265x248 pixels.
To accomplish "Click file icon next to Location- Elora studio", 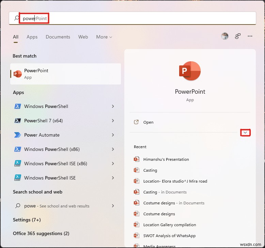I will pos(137,181).
